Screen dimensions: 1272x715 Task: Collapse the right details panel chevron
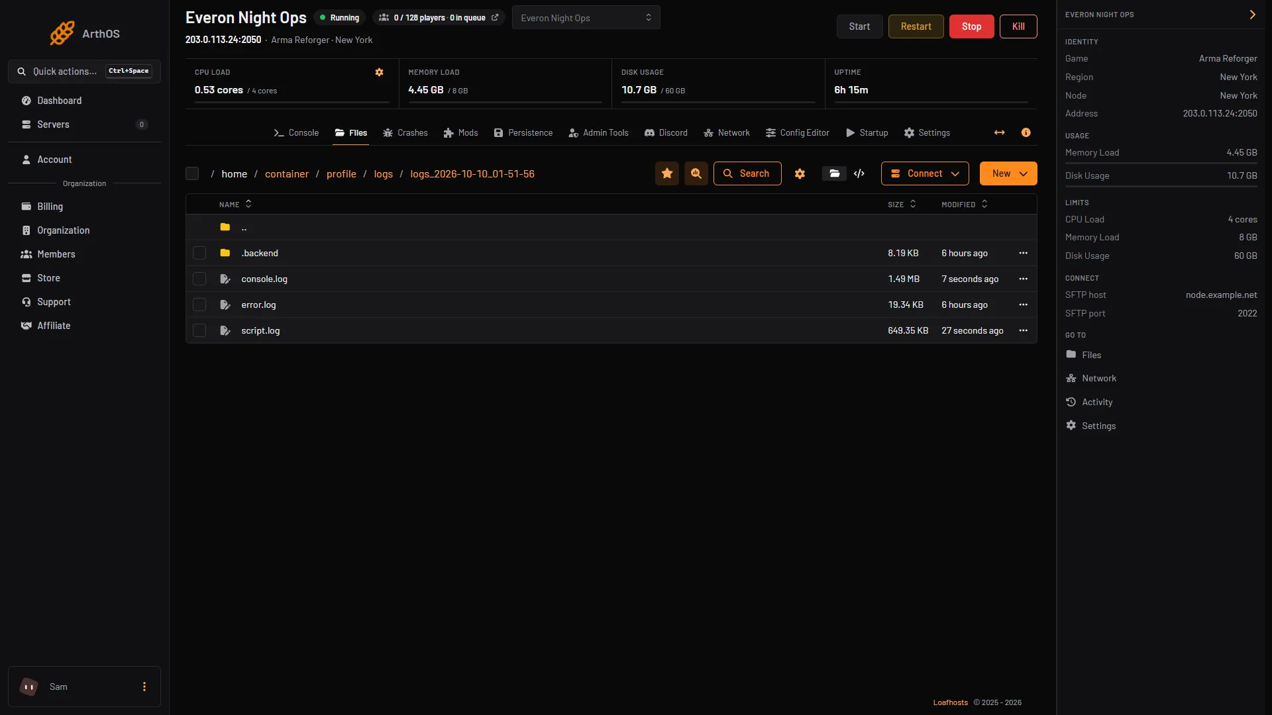coord(1252,15)
